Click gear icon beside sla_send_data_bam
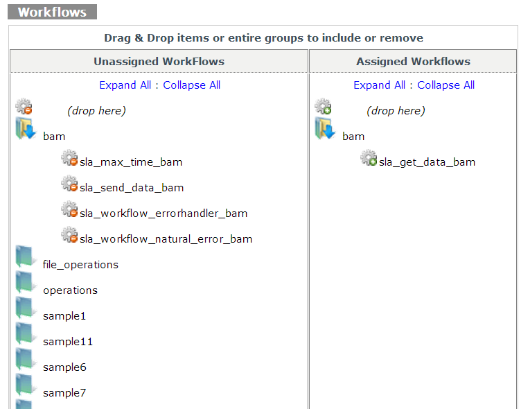The image size is (521, 409). click(69, 184)
